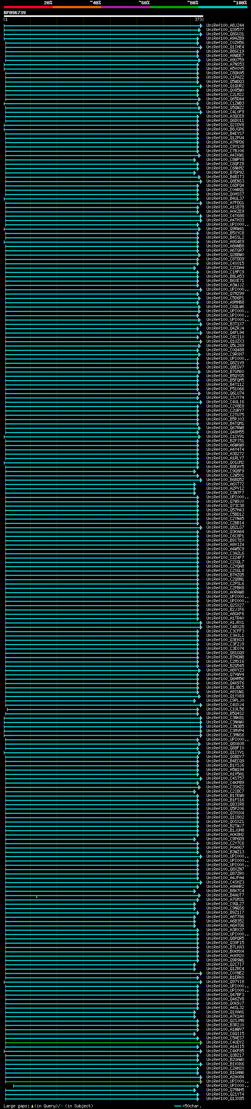Click the UniRef100_C1UL56 label

pos(225,709)
